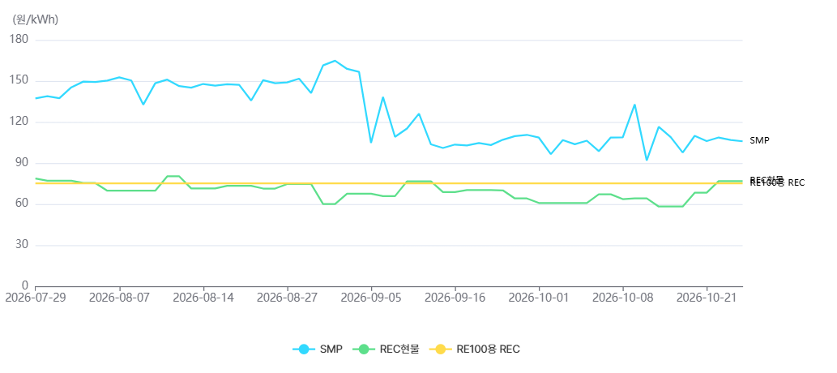The height and width of the screenshot is (373, 837).
Task: Select the 2026-08-14 x-axis date label
Action: click(x=203, y=297)
